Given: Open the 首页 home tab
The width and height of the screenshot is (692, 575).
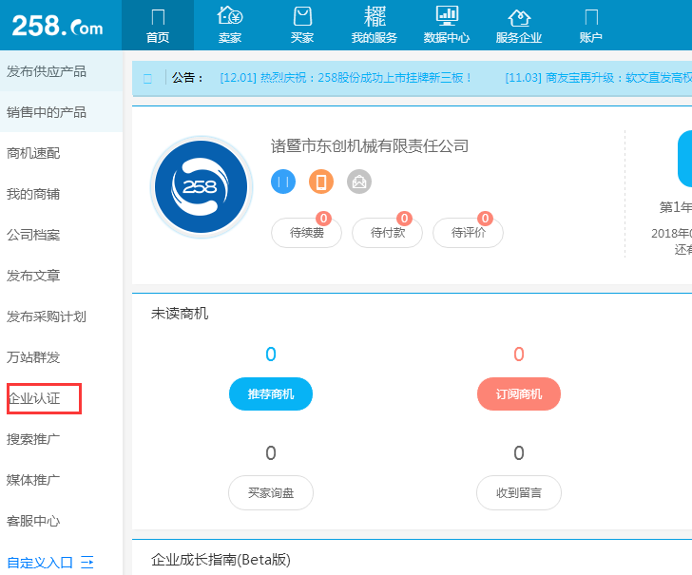Looking at the screenshot, I should [158, 26].
